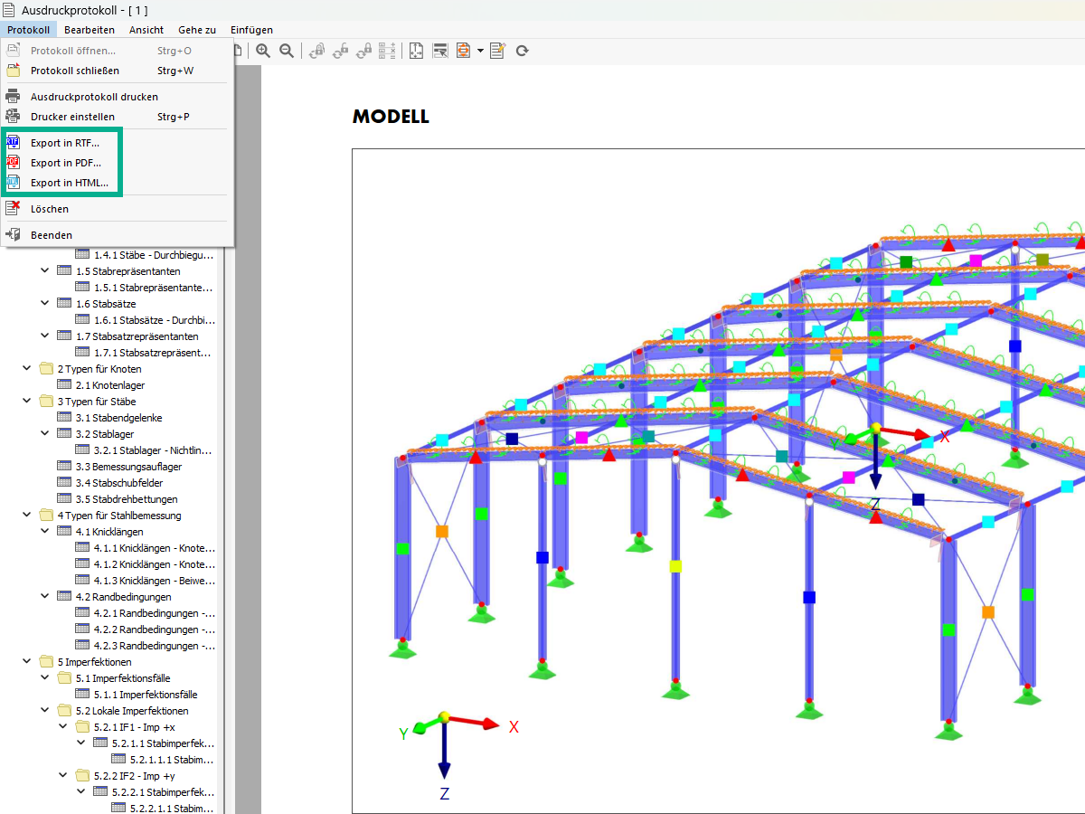This screenshot has width=1085, height=814.
Task: Select the 3.4 Stabschubfelder tree item
Action: (x=118, y=483)
